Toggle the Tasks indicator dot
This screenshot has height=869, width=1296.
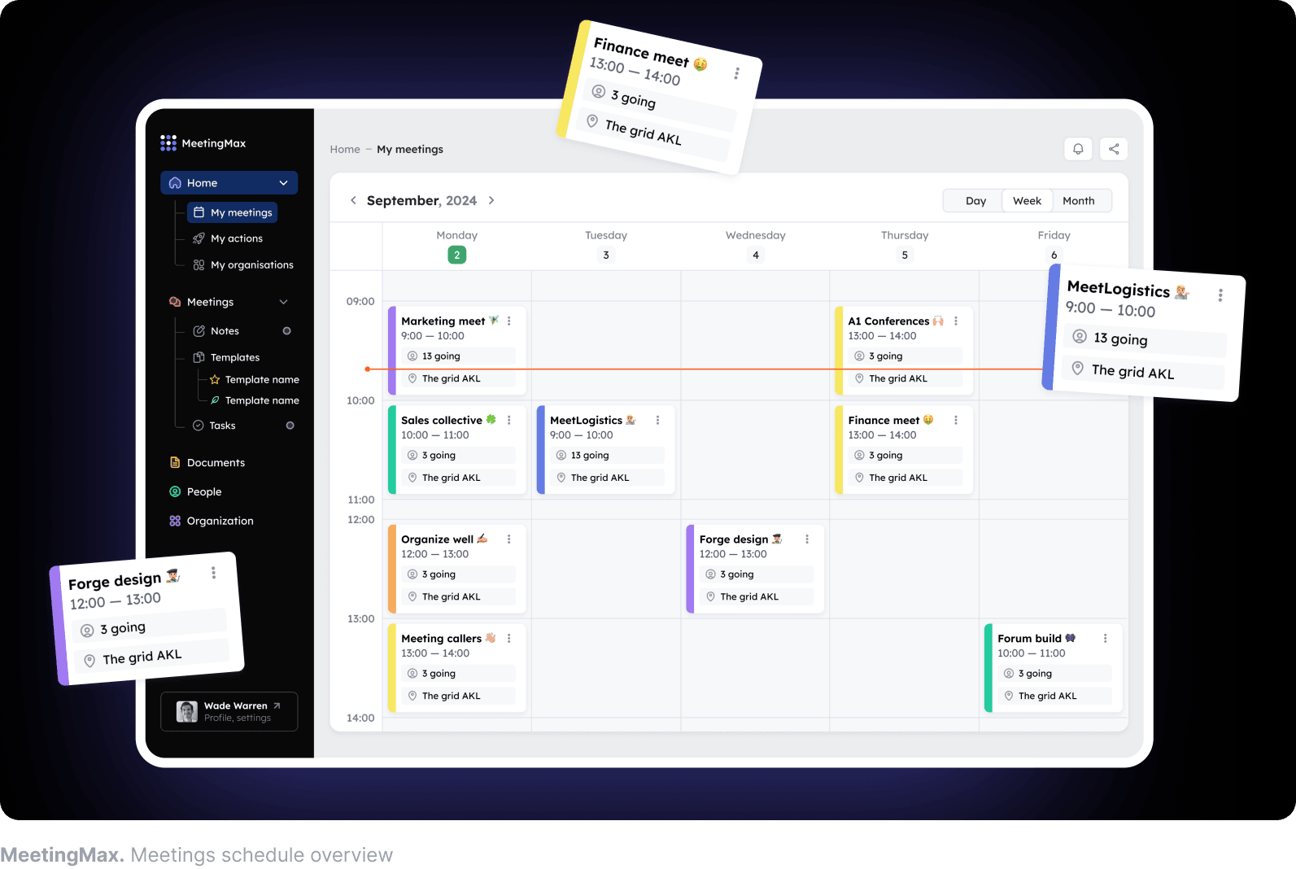coord(290,426)
